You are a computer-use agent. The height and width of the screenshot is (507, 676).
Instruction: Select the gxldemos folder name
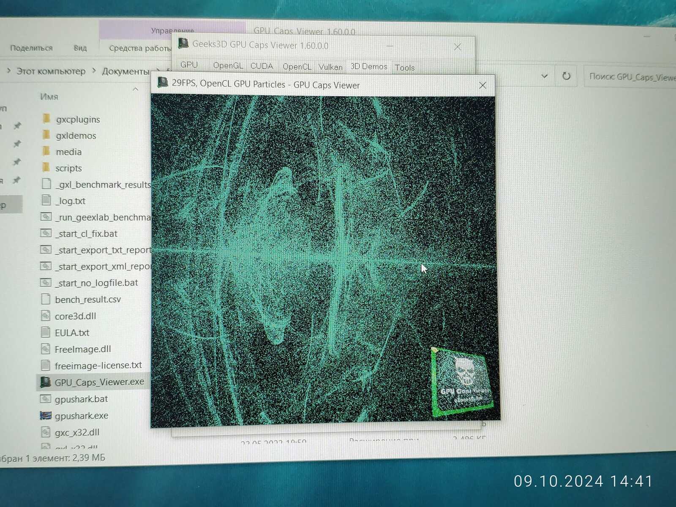[76, 136]
